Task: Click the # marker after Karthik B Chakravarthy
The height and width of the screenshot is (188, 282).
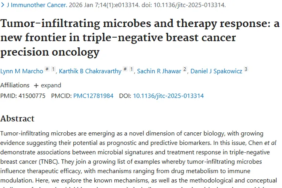Action: point(125,69)
